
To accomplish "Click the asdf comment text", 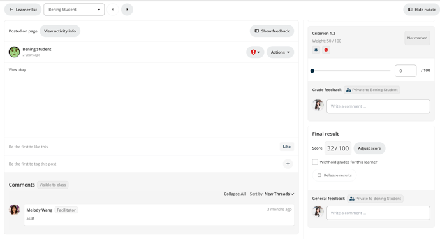I will pyautogui.click(x=31, y=218).
